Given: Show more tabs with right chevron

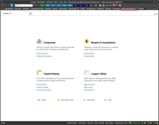Looking at the screenshot, I should 145,9.
